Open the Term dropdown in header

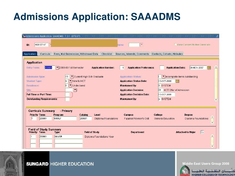pos(141,44)
